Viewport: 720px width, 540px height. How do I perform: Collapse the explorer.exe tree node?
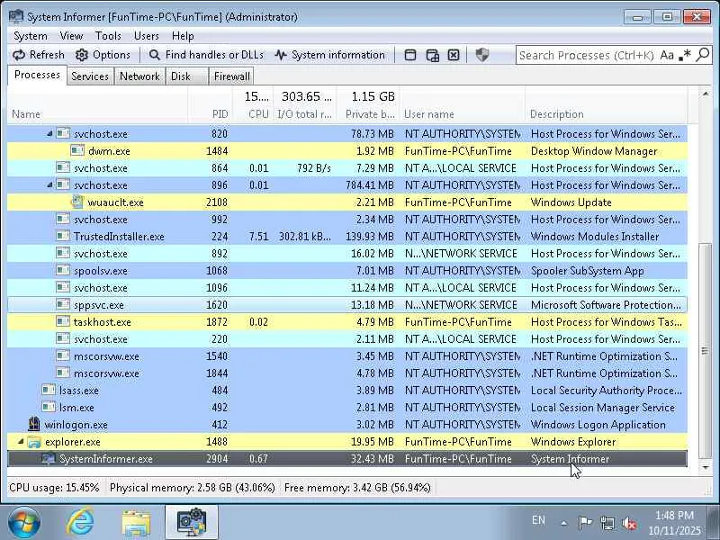pos(21,442)
